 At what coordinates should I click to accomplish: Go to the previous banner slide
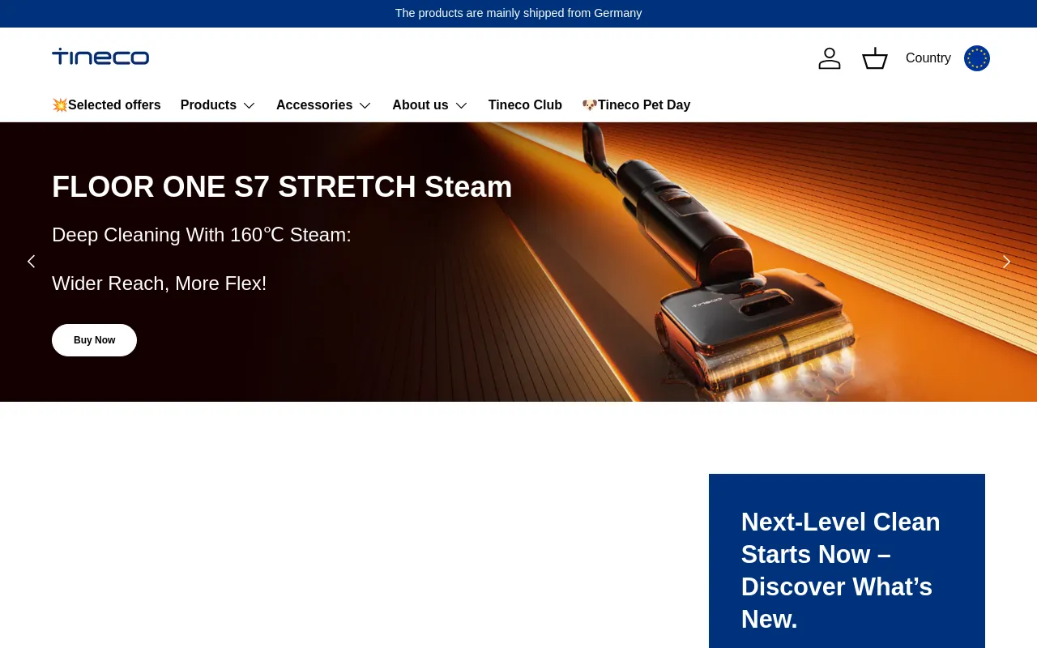coord(31,262)
